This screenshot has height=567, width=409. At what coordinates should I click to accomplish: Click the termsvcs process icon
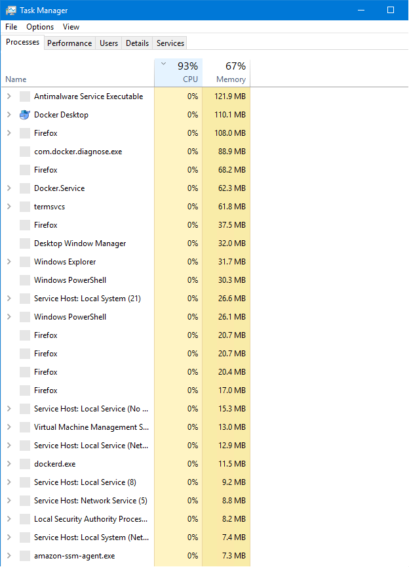click(x=24, y=207)
